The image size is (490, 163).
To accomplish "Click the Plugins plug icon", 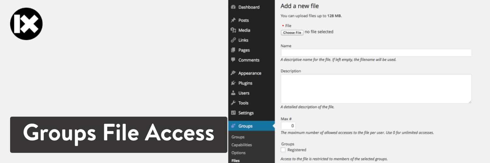I will [233, 83].
